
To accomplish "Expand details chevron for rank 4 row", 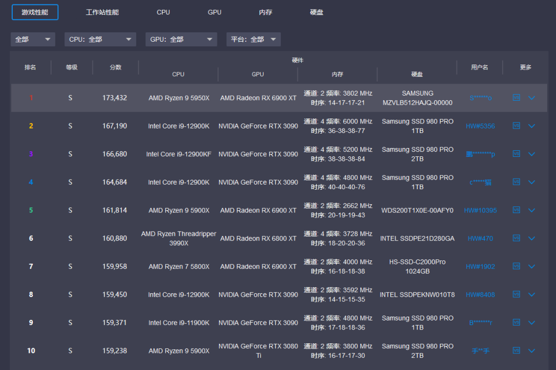I will [x=532, y=182].
